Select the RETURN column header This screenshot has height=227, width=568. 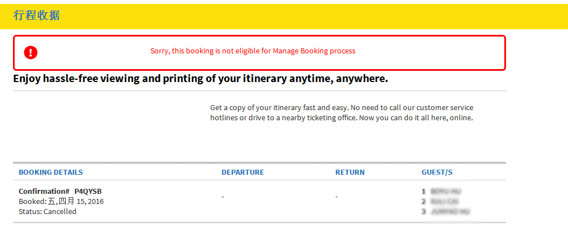coord(350,172)
